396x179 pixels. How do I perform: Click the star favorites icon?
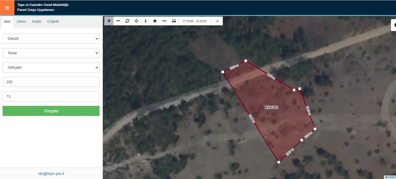tap(155, 21)
